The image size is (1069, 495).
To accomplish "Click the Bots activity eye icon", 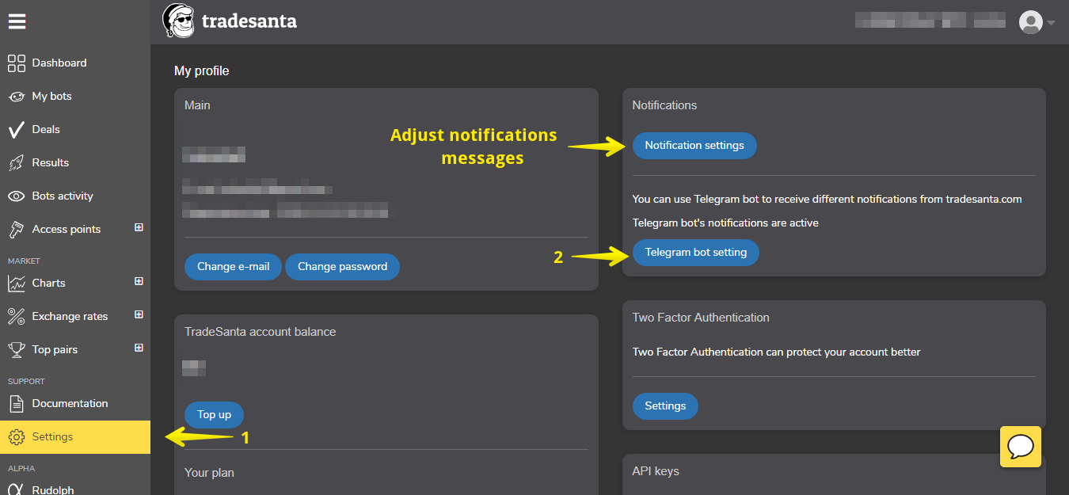I will pyautogui.click(x=17, y=196).
